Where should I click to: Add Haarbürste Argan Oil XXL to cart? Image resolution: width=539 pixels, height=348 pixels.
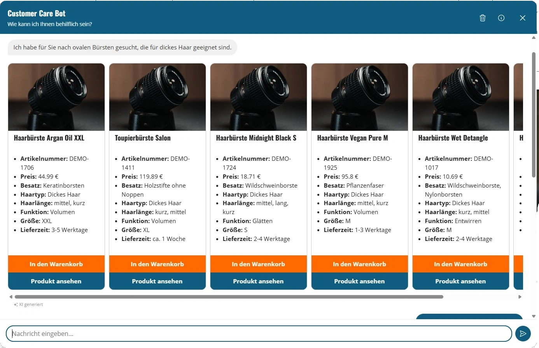(56, 264)
